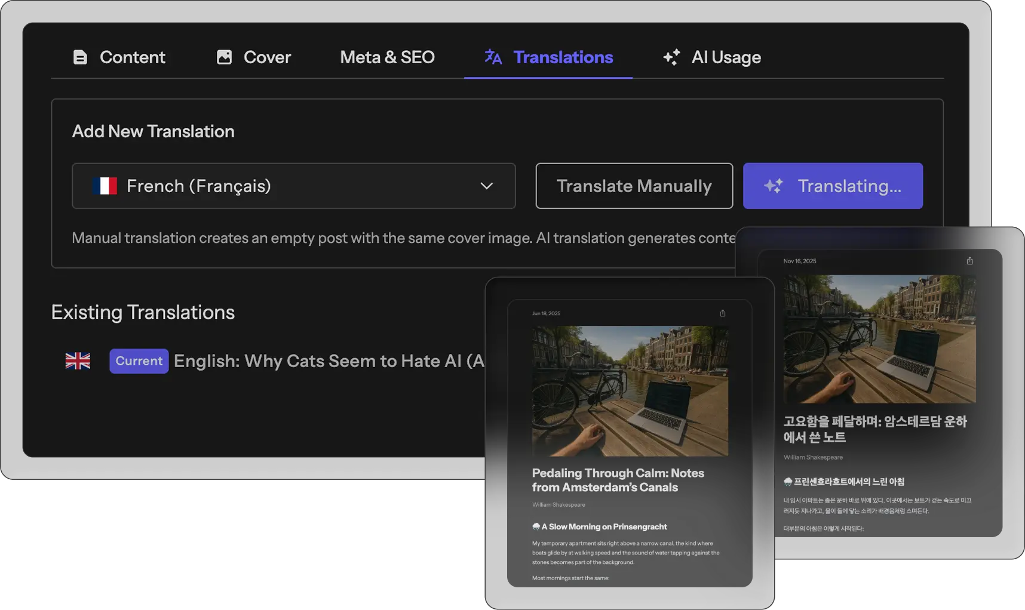1025x610 pixels.
Task: Click the document icon on Content tab
Action: (80, 57)
